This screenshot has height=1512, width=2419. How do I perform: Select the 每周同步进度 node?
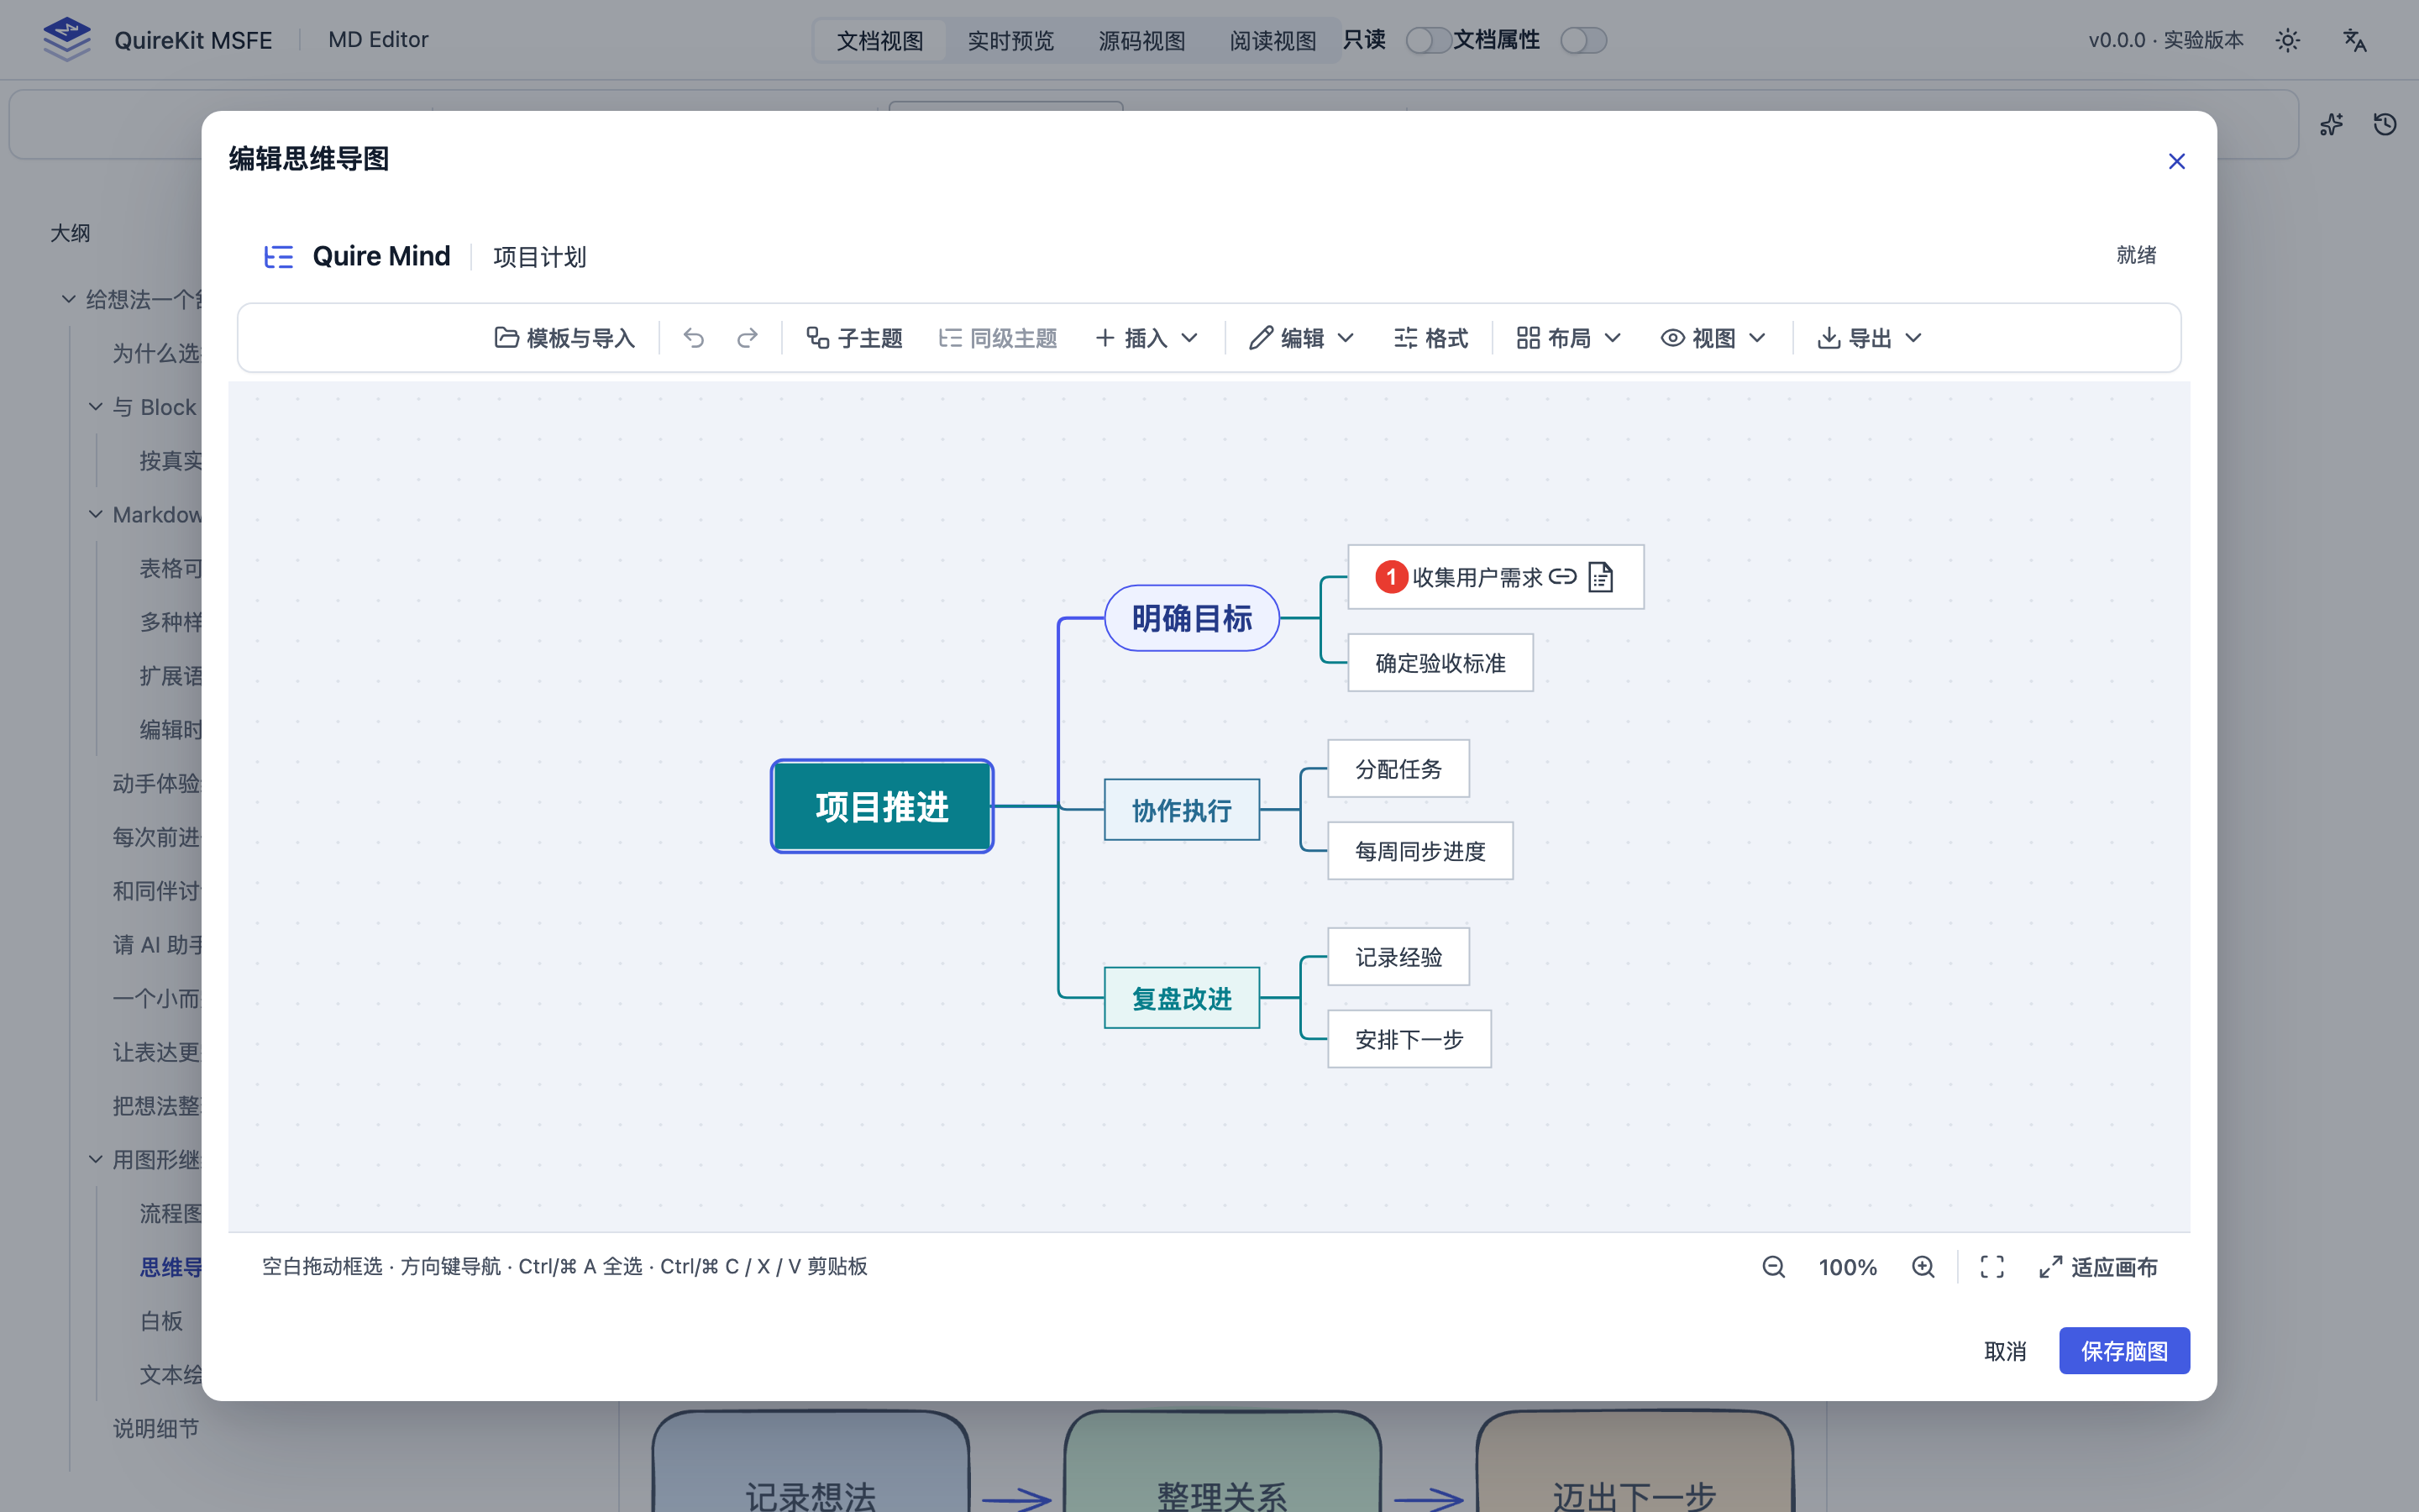pos(1420,851)
